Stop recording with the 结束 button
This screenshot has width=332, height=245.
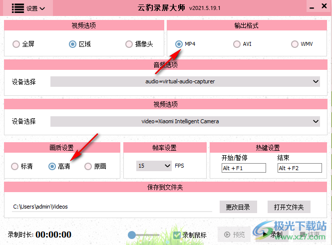tap(310, 235)
